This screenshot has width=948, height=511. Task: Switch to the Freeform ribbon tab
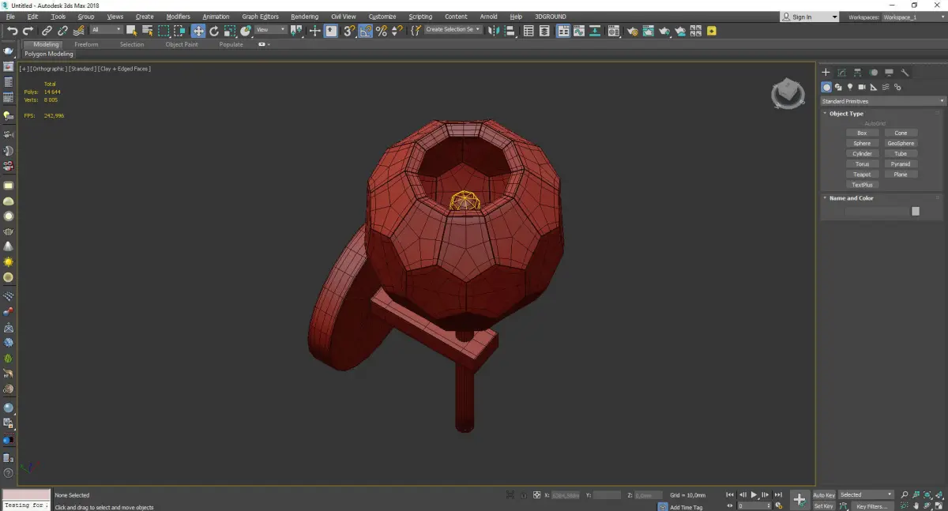[x=86, y=44]
